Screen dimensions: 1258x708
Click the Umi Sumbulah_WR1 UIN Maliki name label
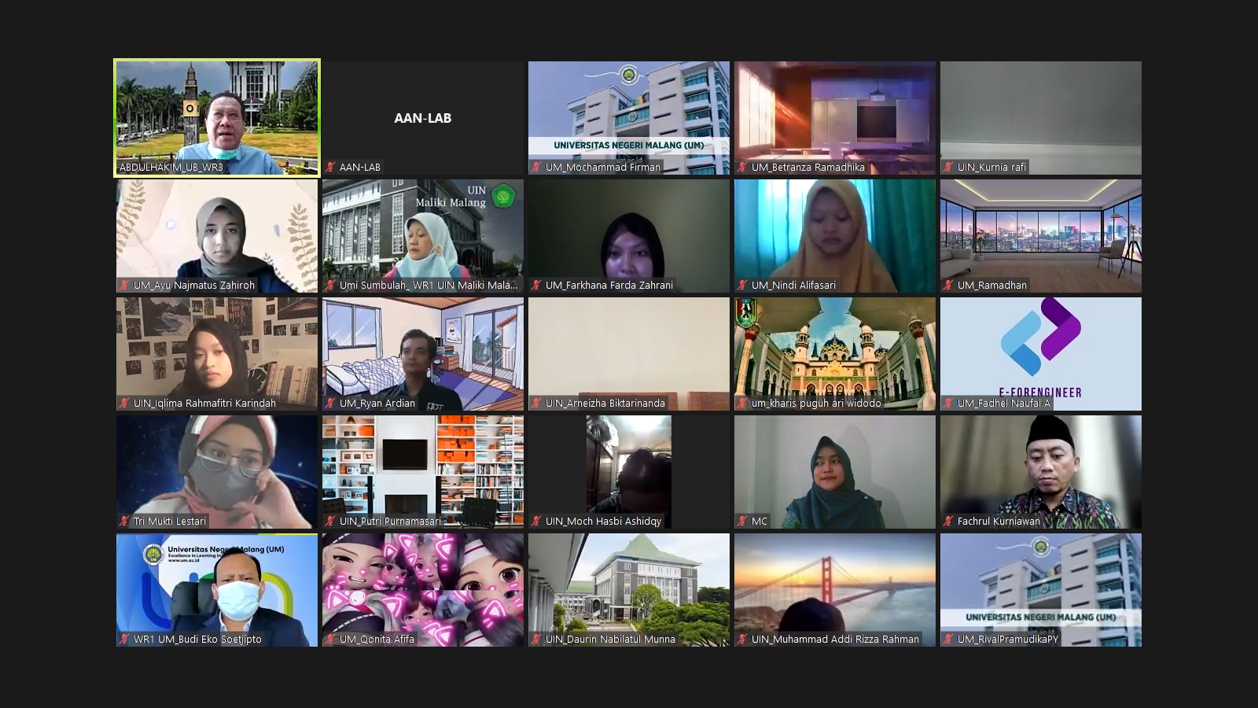pos(429,286)
